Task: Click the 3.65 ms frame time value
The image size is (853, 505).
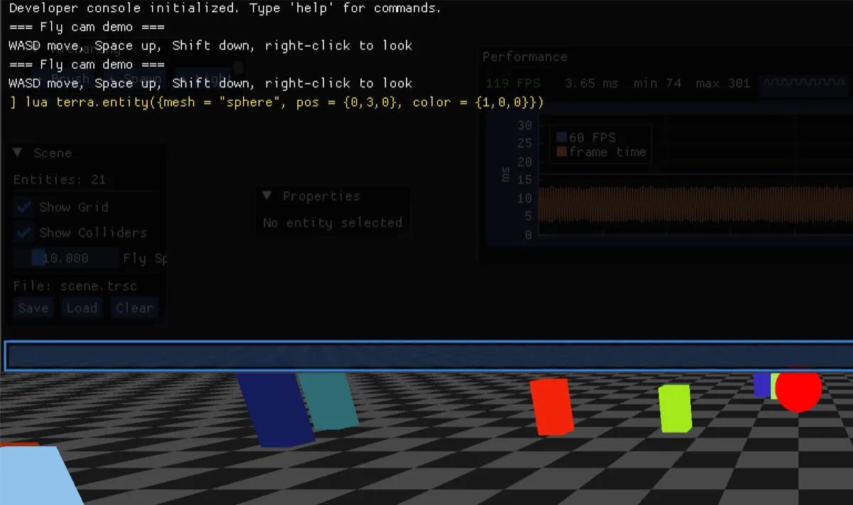Action: [x=591, y=83]
